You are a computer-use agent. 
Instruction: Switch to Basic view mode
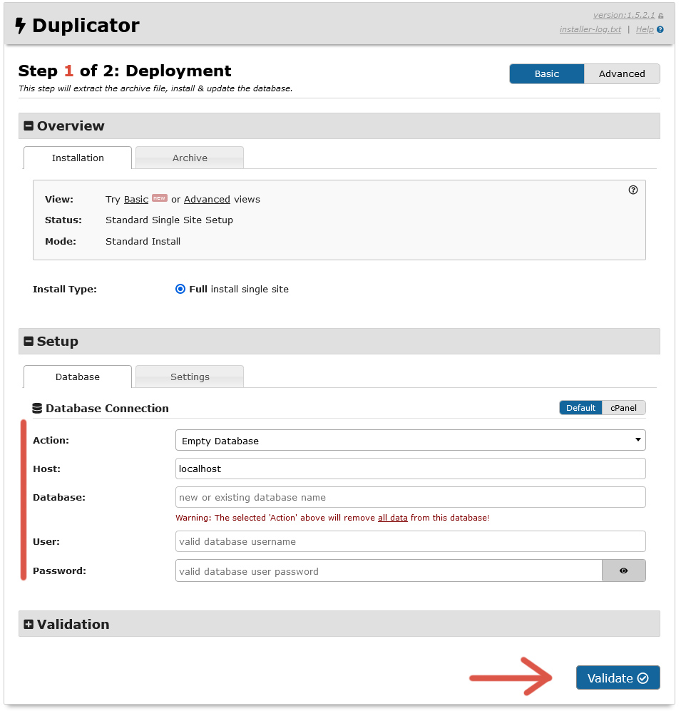547,74
